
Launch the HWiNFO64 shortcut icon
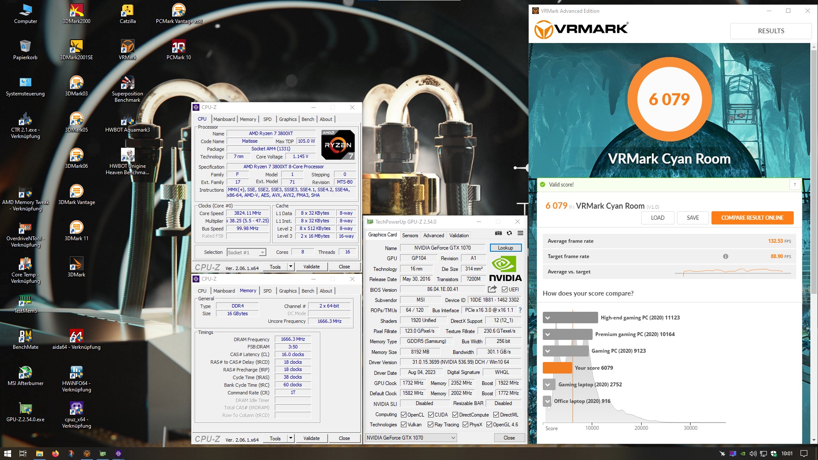tap(76, 378)
